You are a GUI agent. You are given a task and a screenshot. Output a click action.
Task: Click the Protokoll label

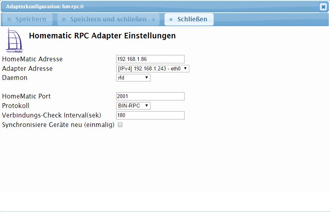pyautogui.click(x=16, y=106)
